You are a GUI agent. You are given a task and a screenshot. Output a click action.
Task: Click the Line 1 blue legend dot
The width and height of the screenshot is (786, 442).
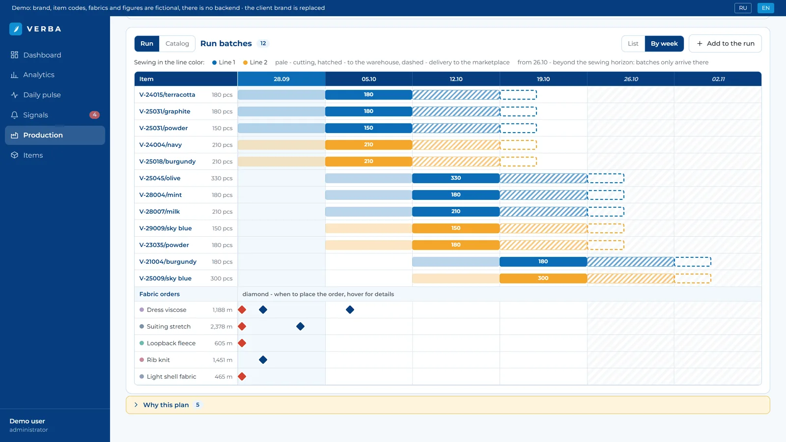point(214,62)
